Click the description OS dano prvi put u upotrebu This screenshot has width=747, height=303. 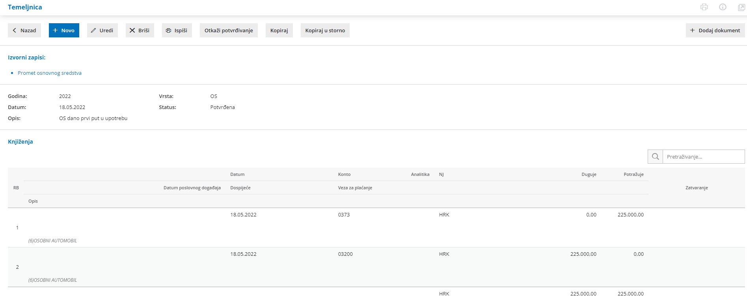[93, 118]
